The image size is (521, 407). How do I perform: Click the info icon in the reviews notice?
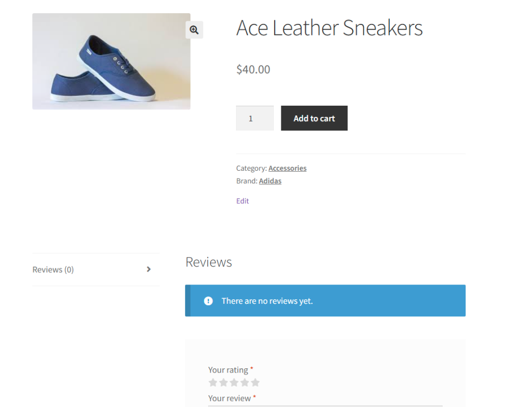(x=208, y=301)
